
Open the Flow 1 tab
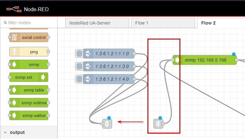(x=163, y=23)
